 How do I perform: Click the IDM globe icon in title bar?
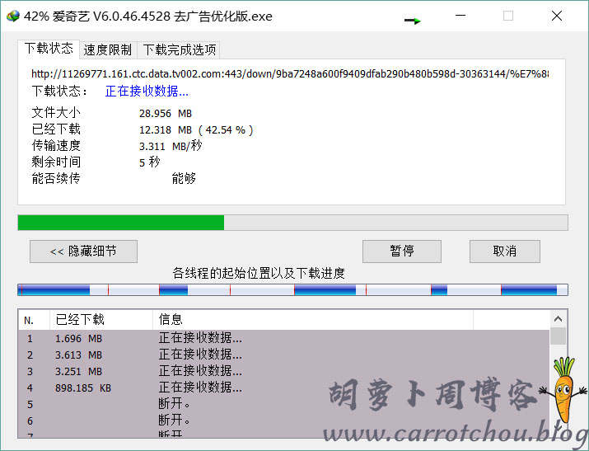pyautogui.click(x=13, y=16)
